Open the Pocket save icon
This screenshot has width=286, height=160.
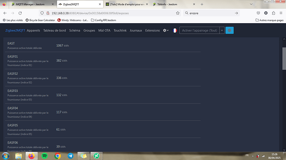click(x=258, y=13)
